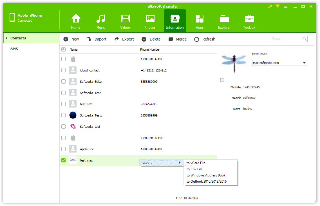The image size is (320, 206).
Task: Click the Note value testing
Action: pyautogui.click(x=248, y=109)
